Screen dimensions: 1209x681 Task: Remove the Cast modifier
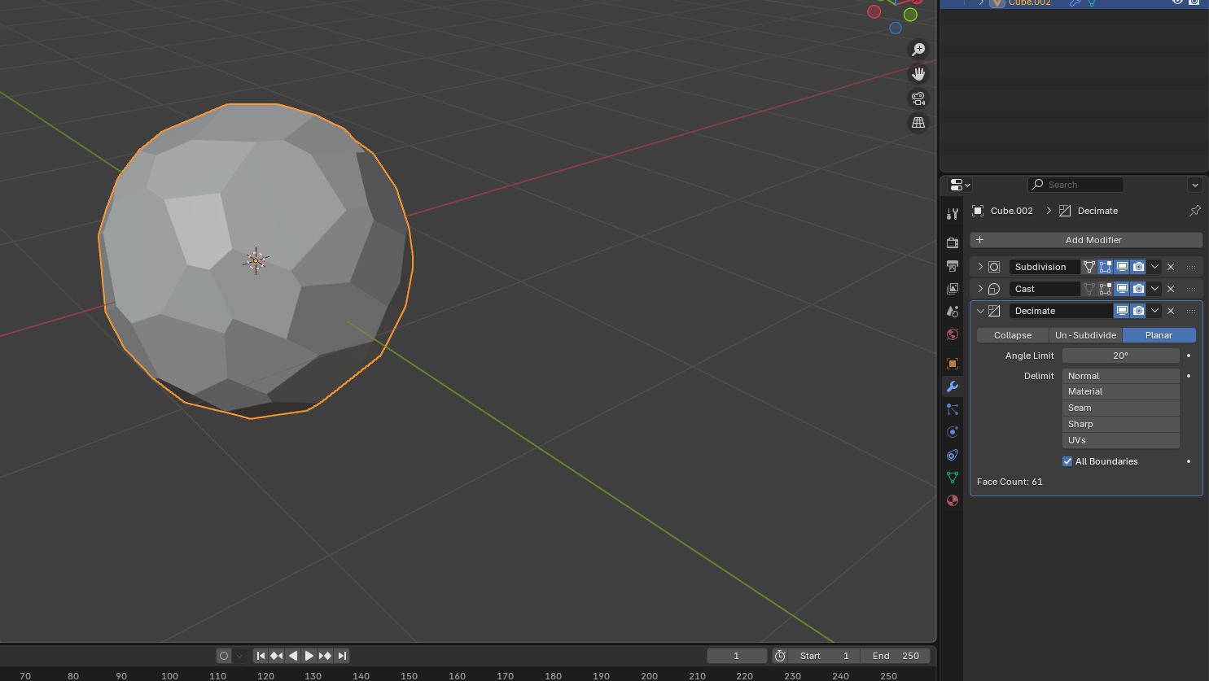(x=1171, y=289)
